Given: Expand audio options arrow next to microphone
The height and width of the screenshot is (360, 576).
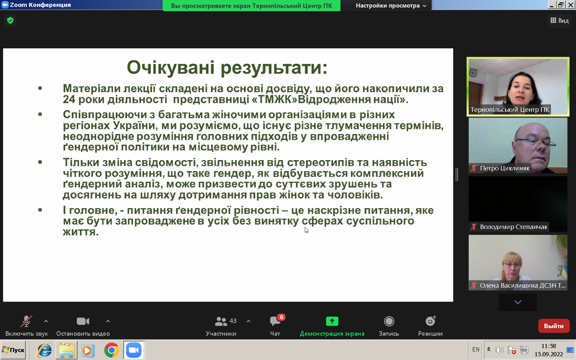Looking at the screenshot, I should (46, 321).
